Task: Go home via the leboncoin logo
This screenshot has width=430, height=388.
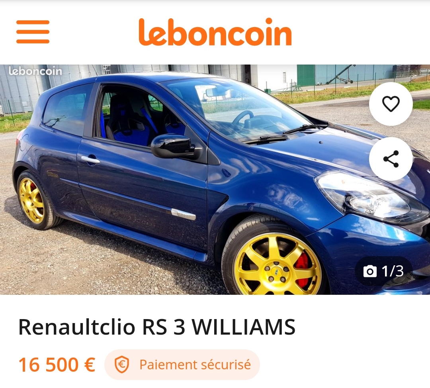Action: click(215, 32)
